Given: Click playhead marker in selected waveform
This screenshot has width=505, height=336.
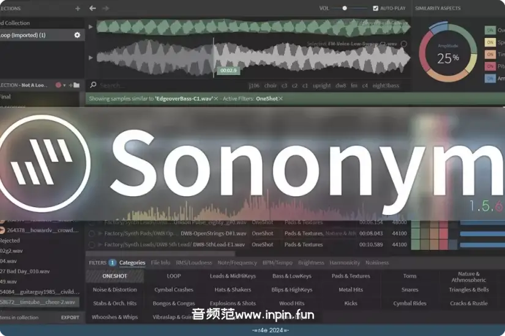Looking at the screenshot, I should [213, 58].
